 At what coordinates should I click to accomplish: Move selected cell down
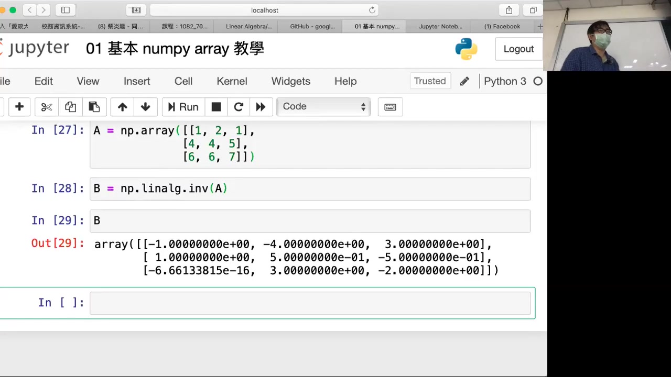[145, 107]
